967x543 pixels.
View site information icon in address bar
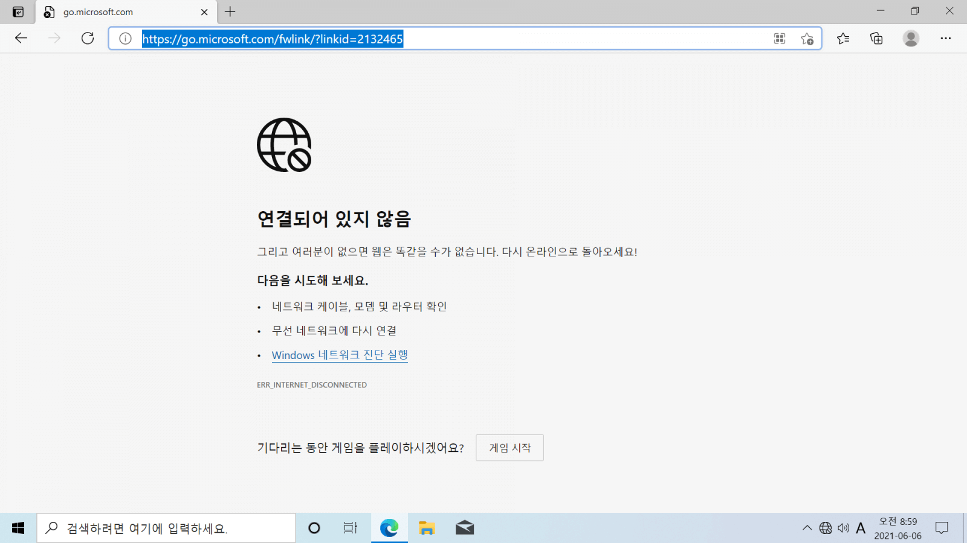point(125,39)
